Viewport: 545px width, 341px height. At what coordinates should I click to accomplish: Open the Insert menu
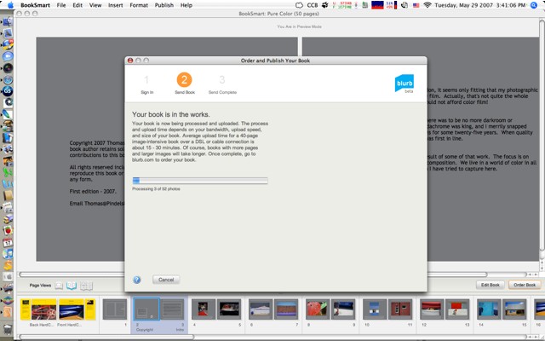point(116,5)
